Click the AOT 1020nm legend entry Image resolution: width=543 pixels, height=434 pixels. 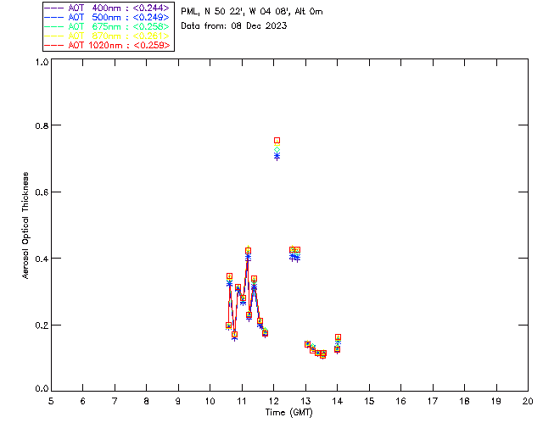107,45
